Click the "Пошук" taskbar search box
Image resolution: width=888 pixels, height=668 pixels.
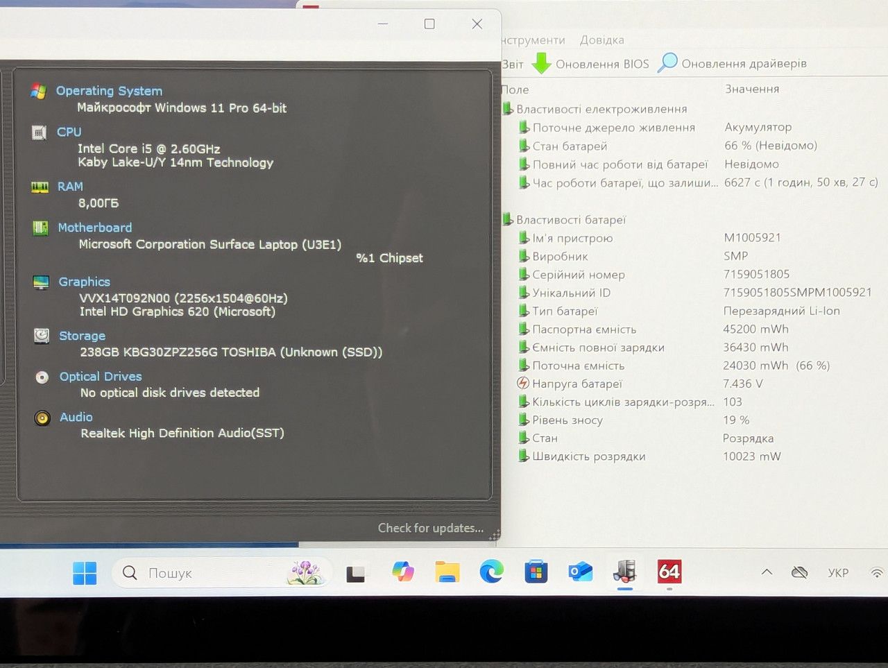click(x=222, y=573)
